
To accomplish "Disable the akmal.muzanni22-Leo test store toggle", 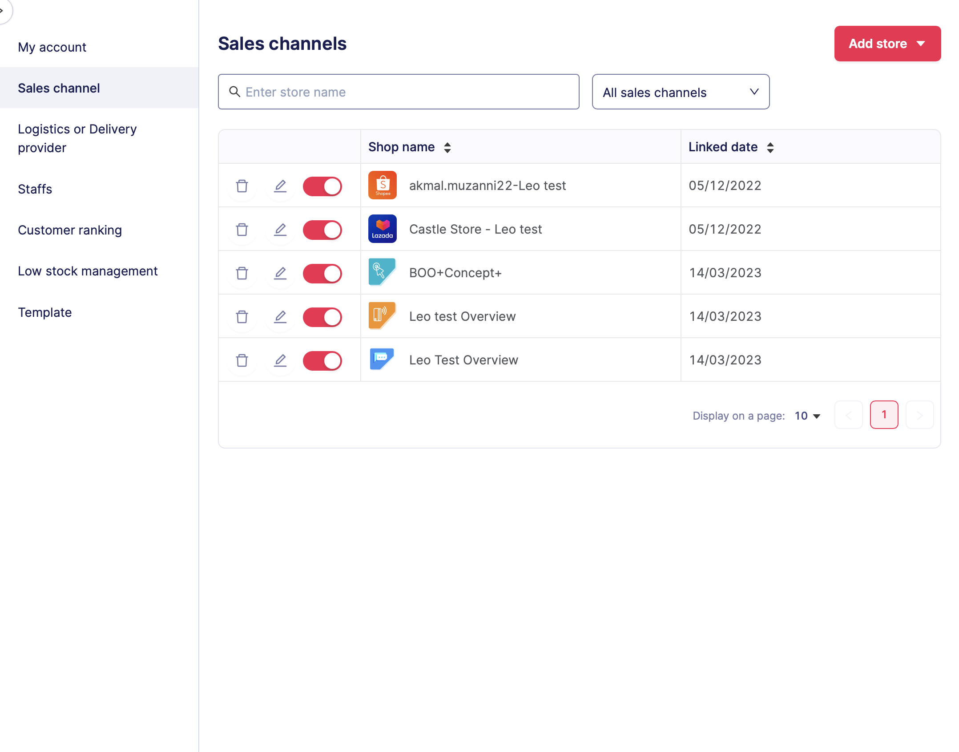I will click(x=322, y=186).
